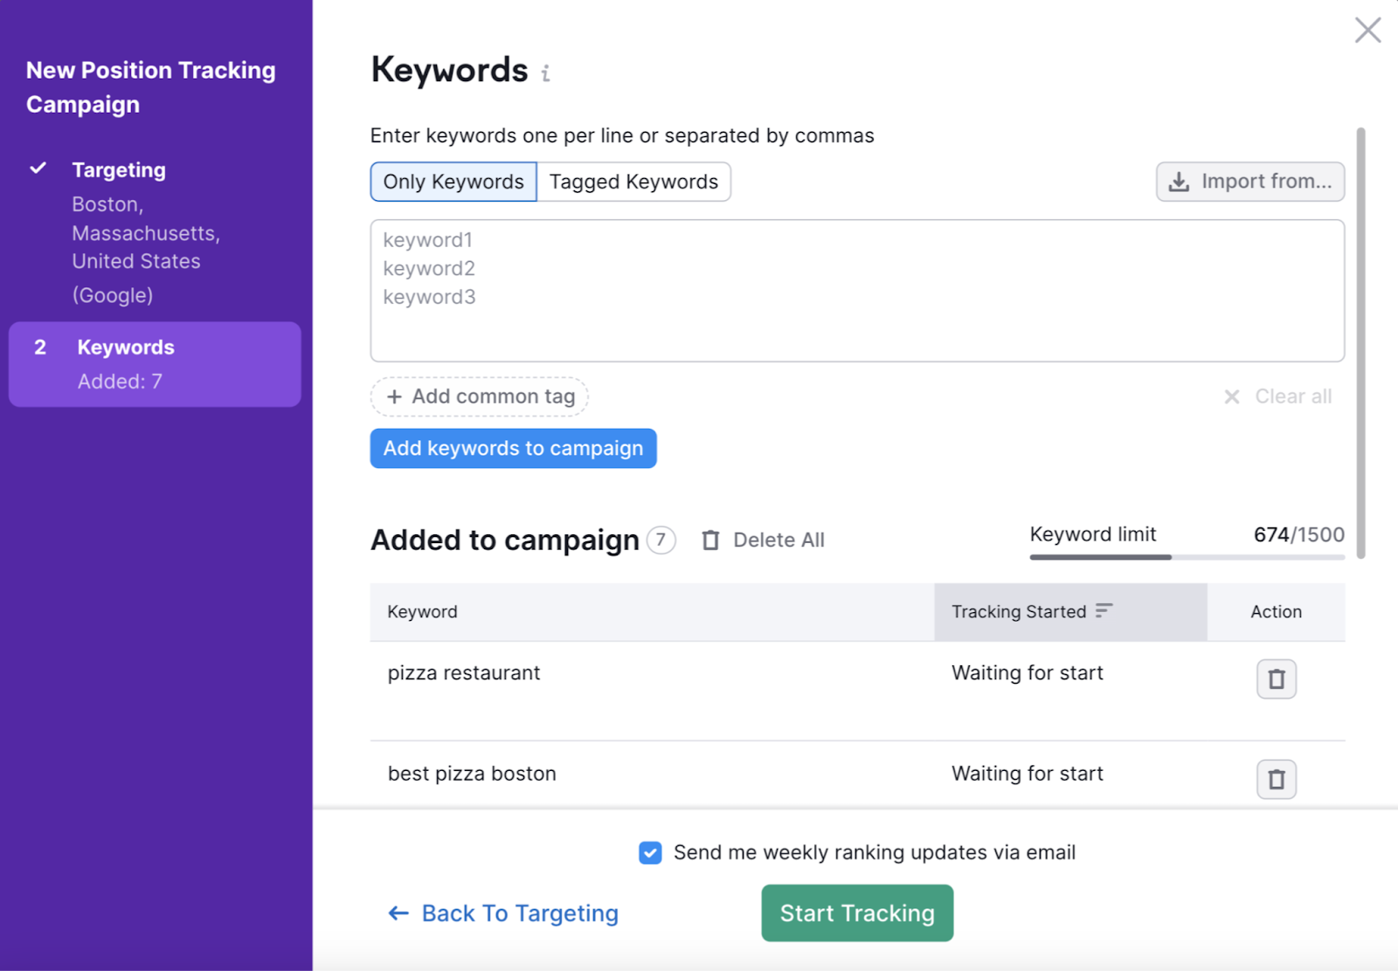Click inside the keyword entry text area
The height and width of the screenshot is (971, 1398).
tap(856, 291)
